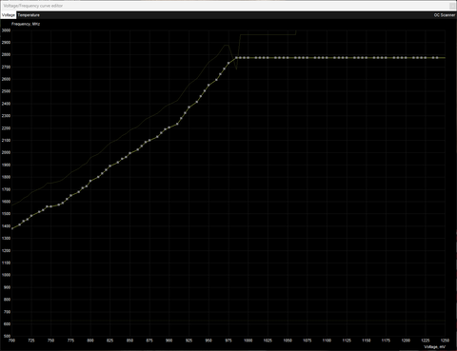457x351 pixels.
Task: Click the 1400 label on frequency axis
Action: [7, 226]
